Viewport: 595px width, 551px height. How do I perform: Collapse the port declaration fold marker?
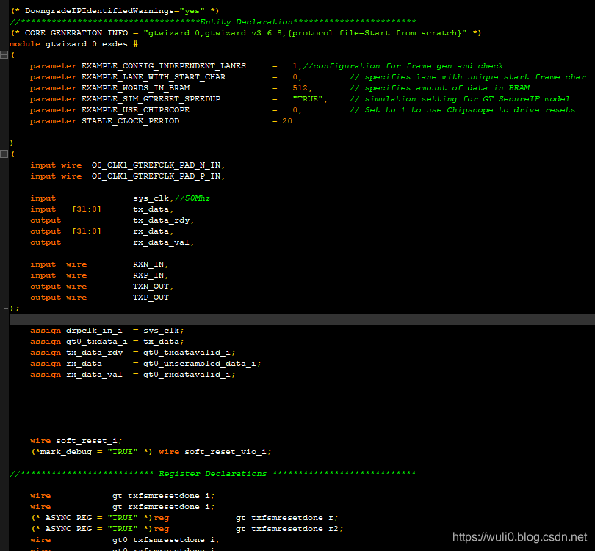pyautogui.click(x=4, y=154)
